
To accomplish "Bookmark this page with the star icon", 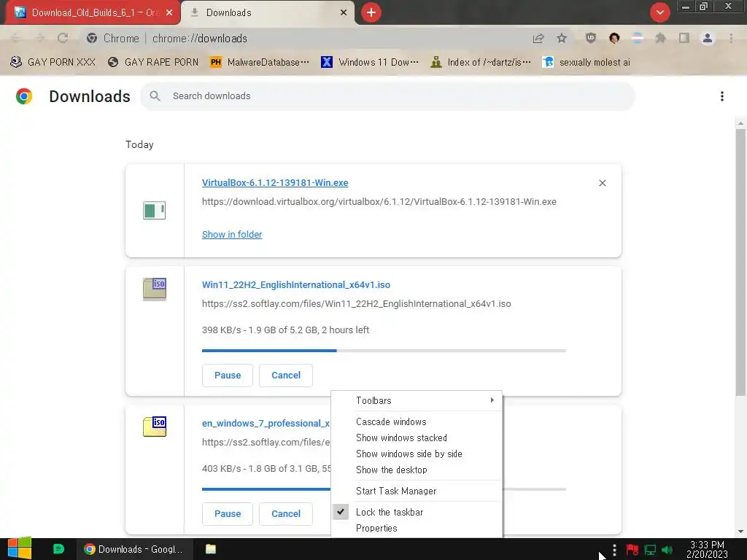I will [x=562, y=39].
